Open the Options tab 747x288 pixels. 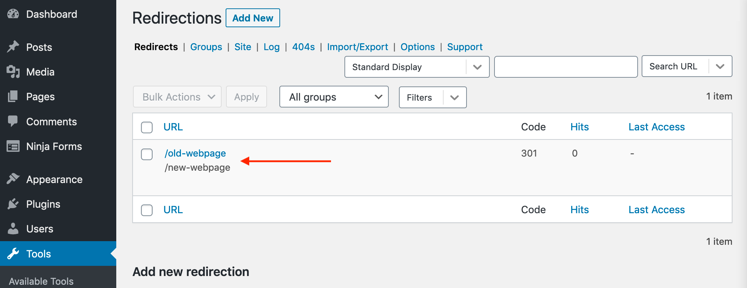[x=417, y=47]
